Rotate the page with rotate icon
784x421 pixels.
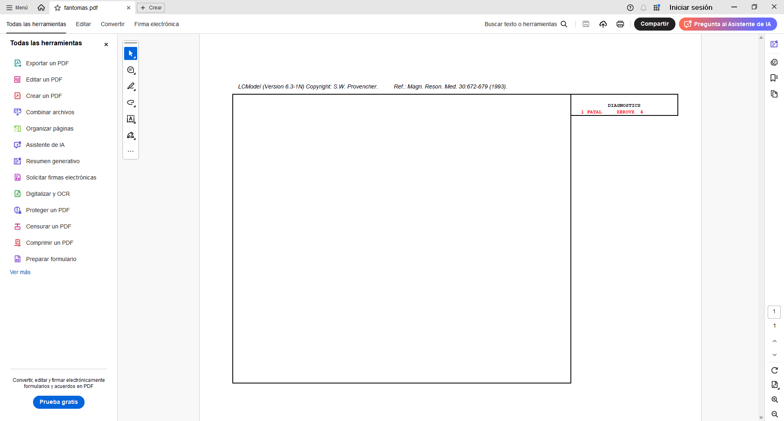pos(774,370)
